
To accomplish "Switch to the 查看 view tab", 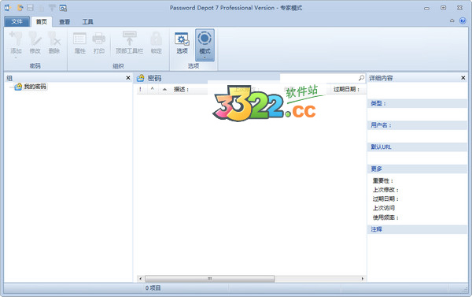I will coord(65,22).
